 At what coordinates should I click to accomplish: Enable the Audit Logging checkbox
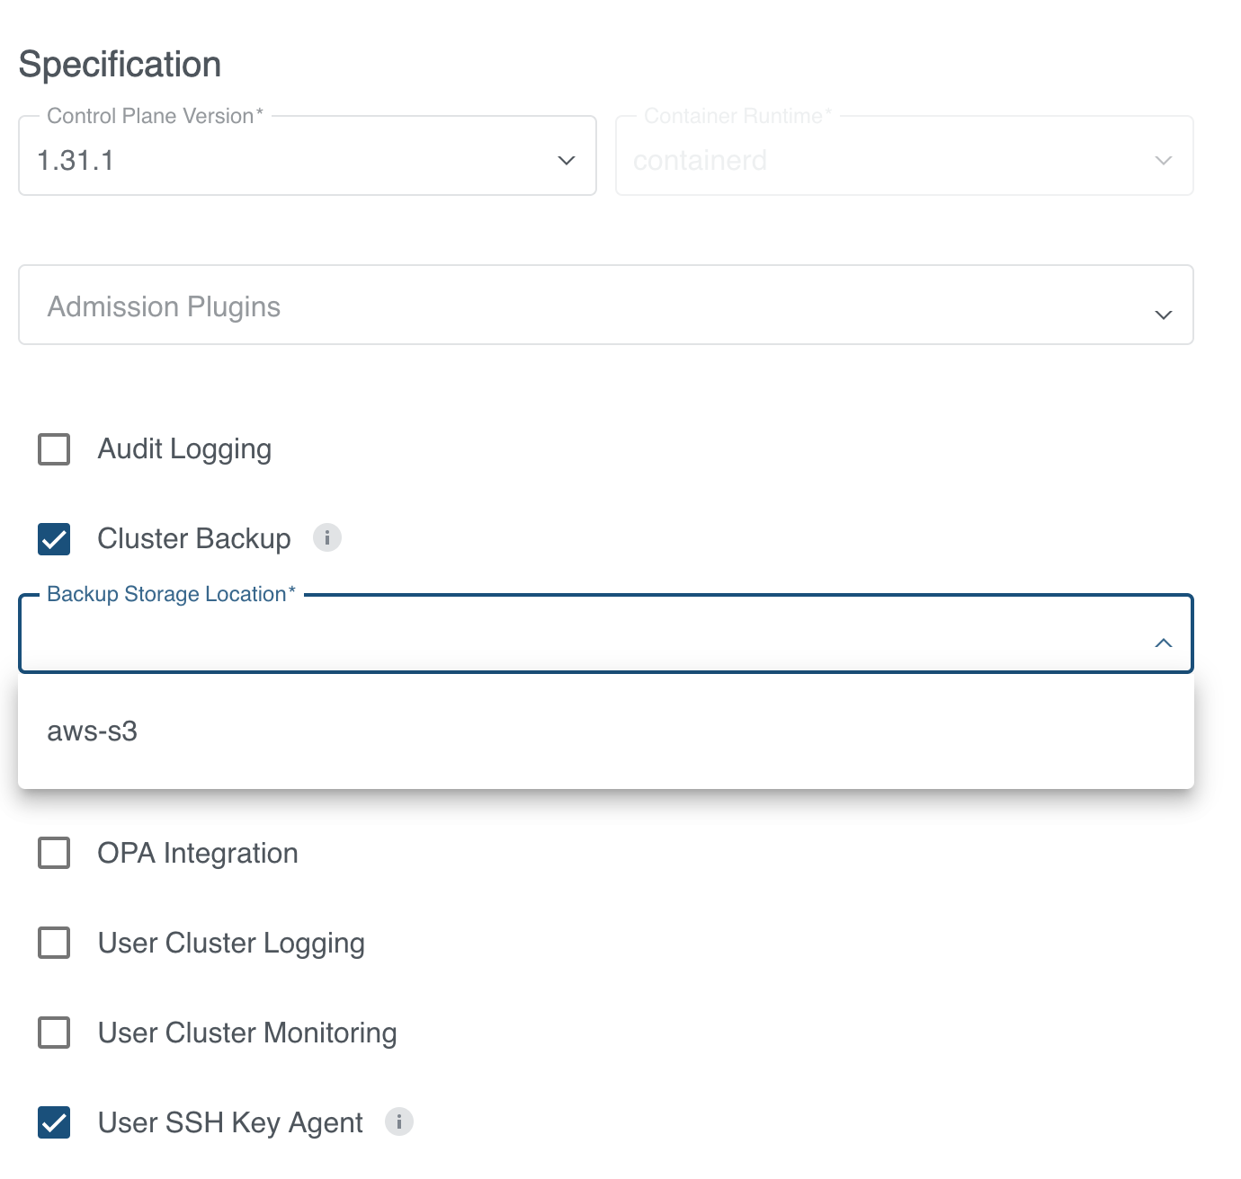[x=53, y=449]
